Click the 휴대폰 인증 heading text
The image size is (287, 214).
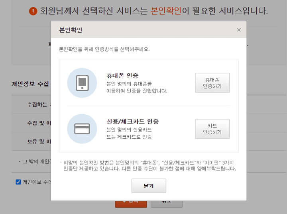point(122,75)
